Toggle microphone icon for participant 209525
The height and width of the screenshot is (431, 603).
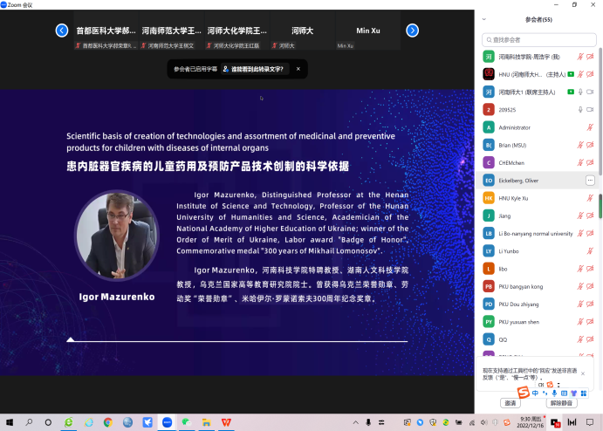(x=579, y=109)
